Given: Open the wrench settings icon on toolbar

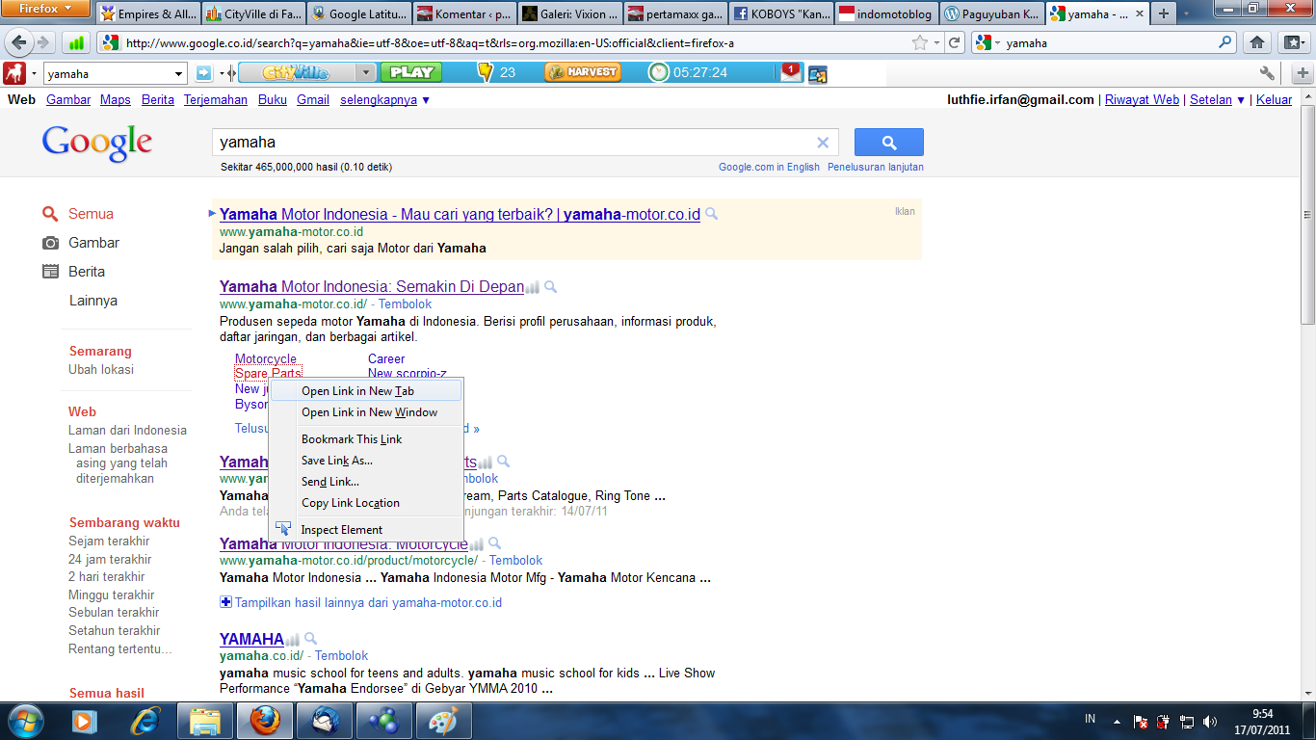Looking at the screenshot, I should click(x=1267, y=73).
